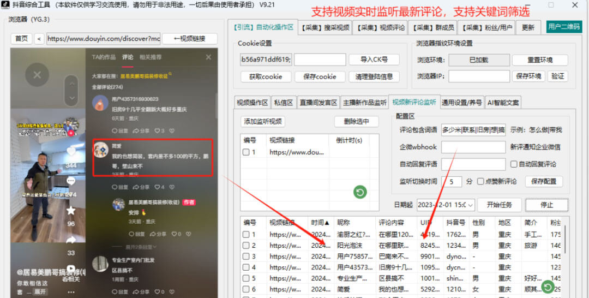The image size is (589, 298).
Task: Tick checkbox for listening video row 1
Action: point(246,152)
